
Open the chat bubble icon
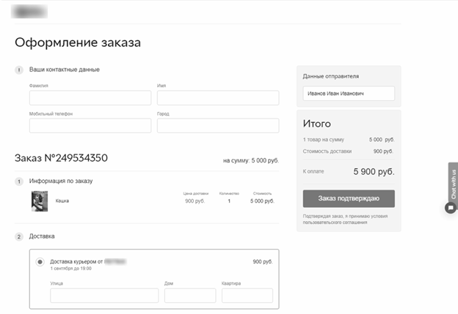tap(451, 208)
